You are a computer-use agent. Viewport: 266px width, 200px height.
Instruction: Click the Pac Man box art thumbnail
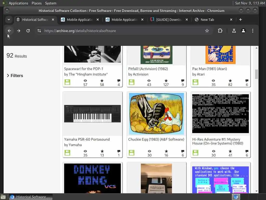point(221,55)
